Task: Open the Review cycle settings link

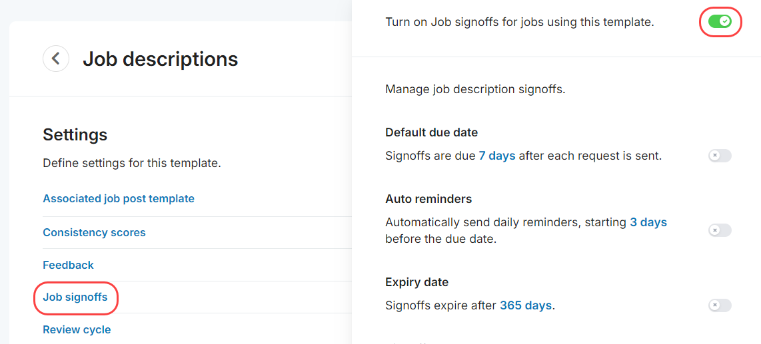Action: [x=77, y=329]
